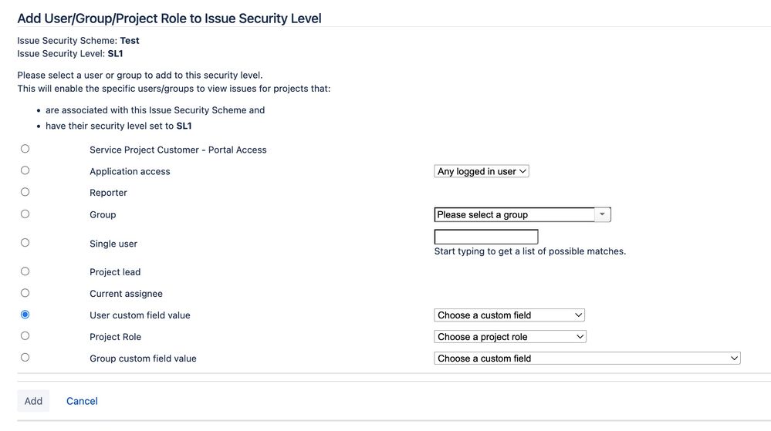
Task: Pick the Group radio option
Action: (25, 214)
